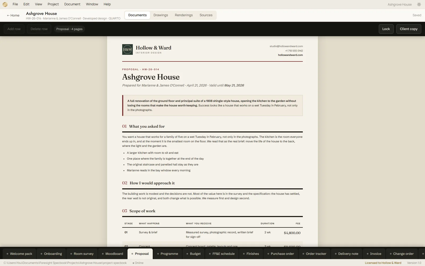The width and height of the screenshot is (425, 266).
Task: Open the FF&E schedule document tab
Action: (x=222, y=254)
